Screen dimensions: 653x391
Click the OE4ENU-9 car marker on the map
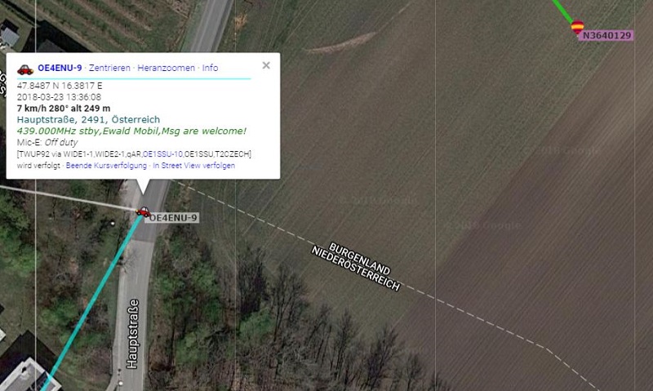pyautogui.click(x=143, y=212)
